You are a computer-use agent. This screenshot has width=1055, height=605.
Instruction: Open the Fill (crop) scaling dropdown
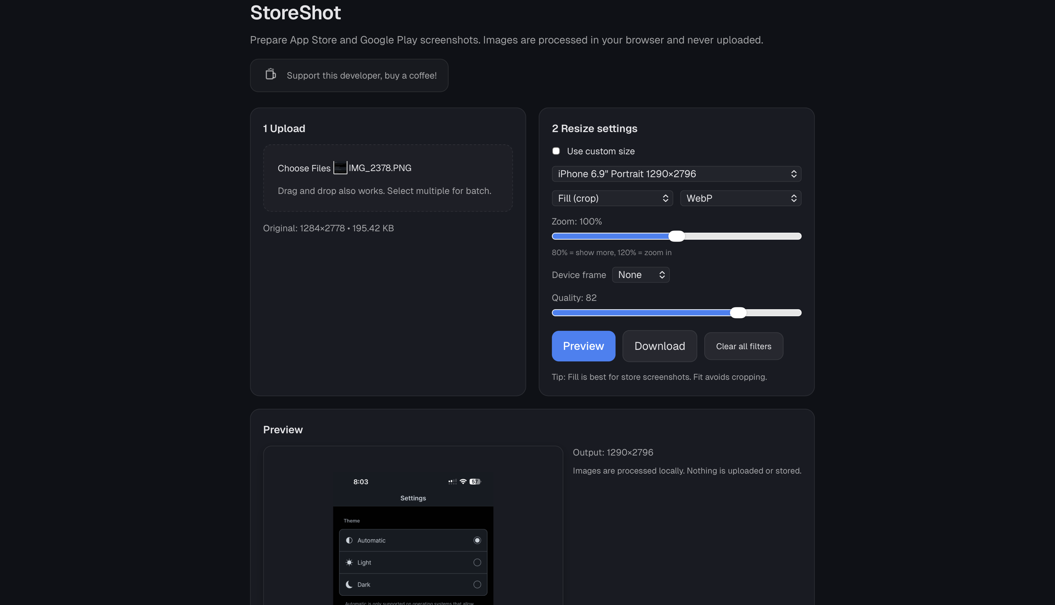tap(612, 198)
